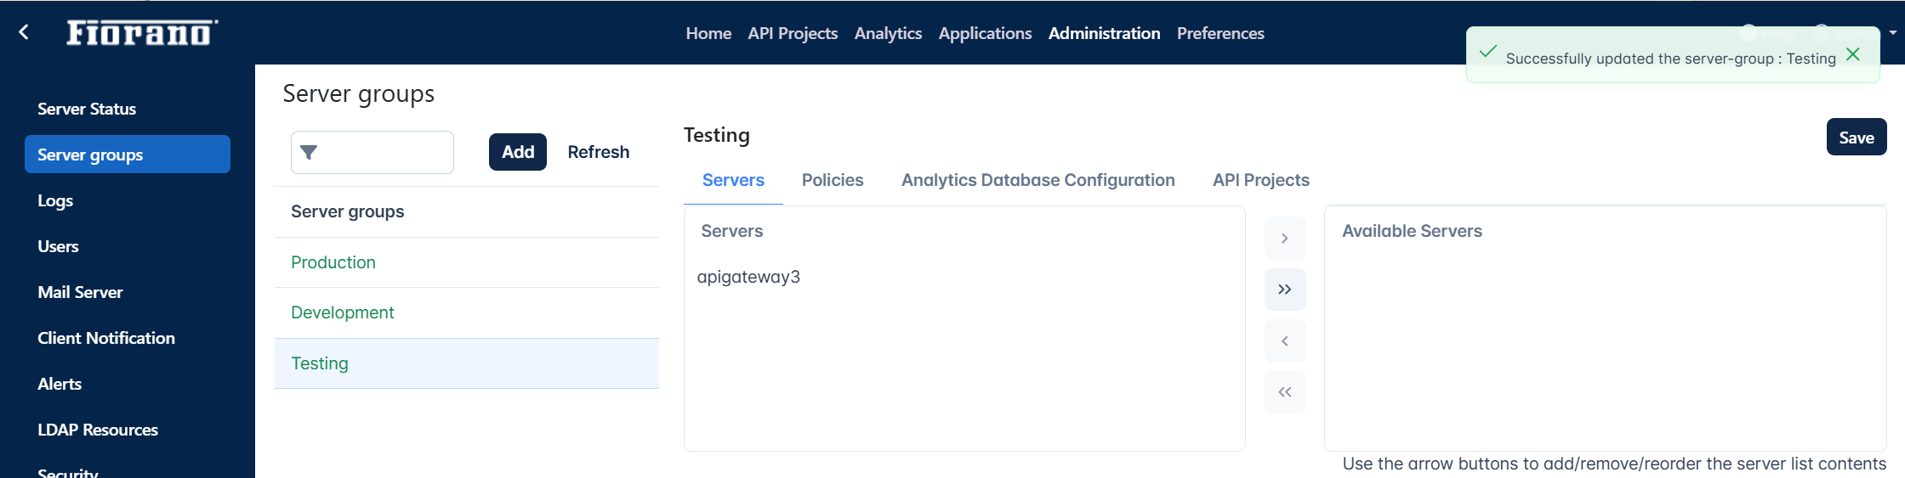Click the Save button
Image resolution: width=1905 pixels, height=478 pixels.
[x=1857, y=137]
